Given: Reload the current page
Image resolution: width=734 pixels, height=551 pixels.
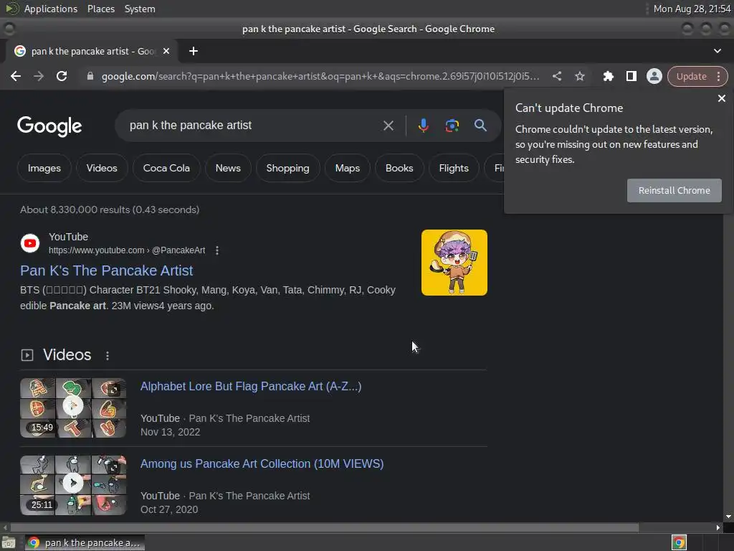Looking at the screenshot, I should 62,76.
